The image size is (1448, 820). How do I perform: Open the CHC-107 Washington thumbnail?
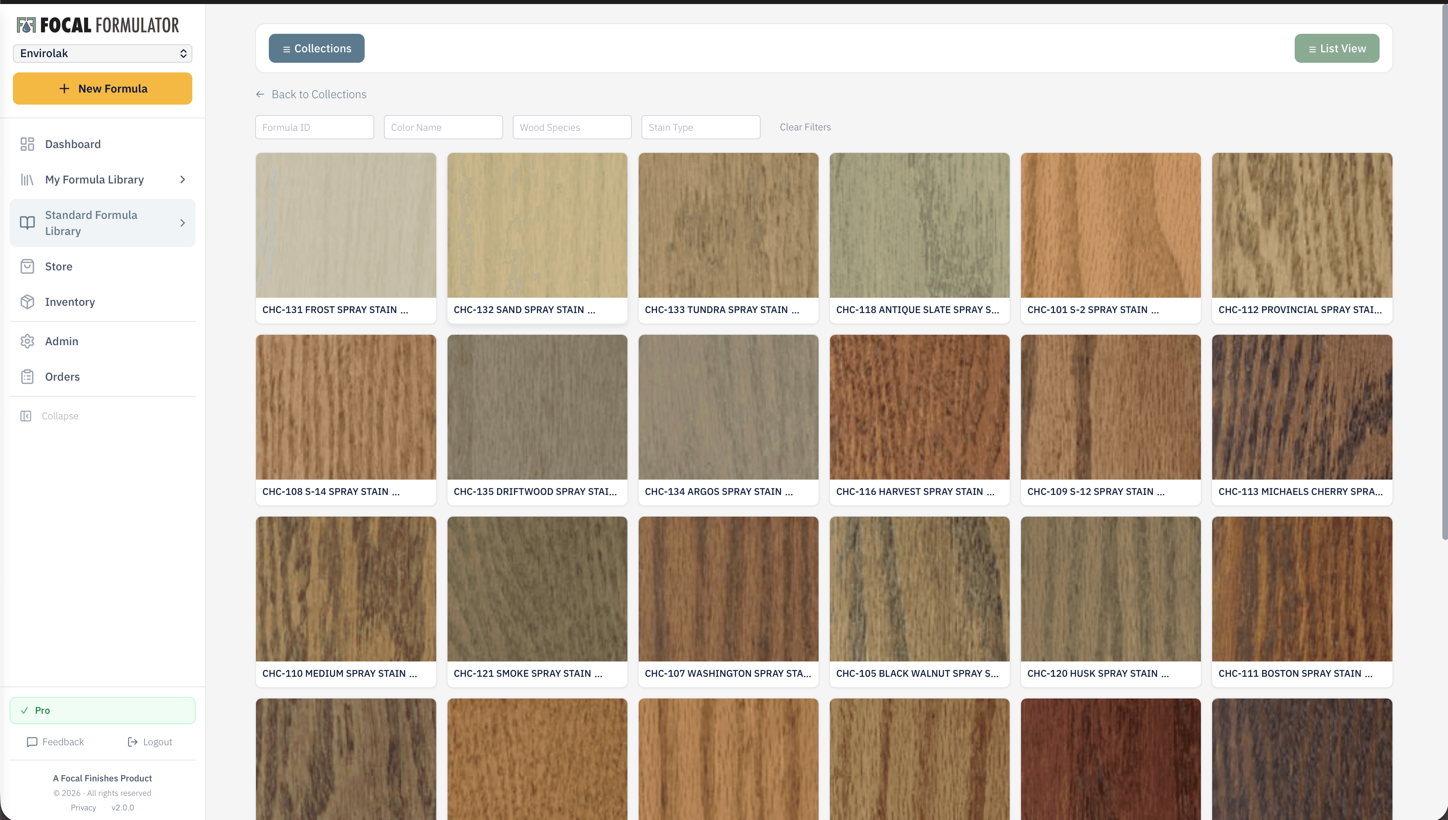tap(728, 589)
